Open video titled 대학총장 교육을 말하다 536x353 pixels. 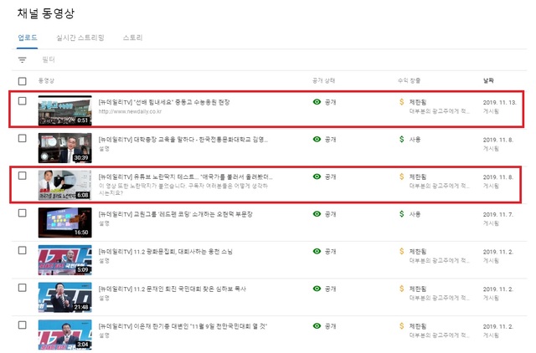[x=183, y=140]
